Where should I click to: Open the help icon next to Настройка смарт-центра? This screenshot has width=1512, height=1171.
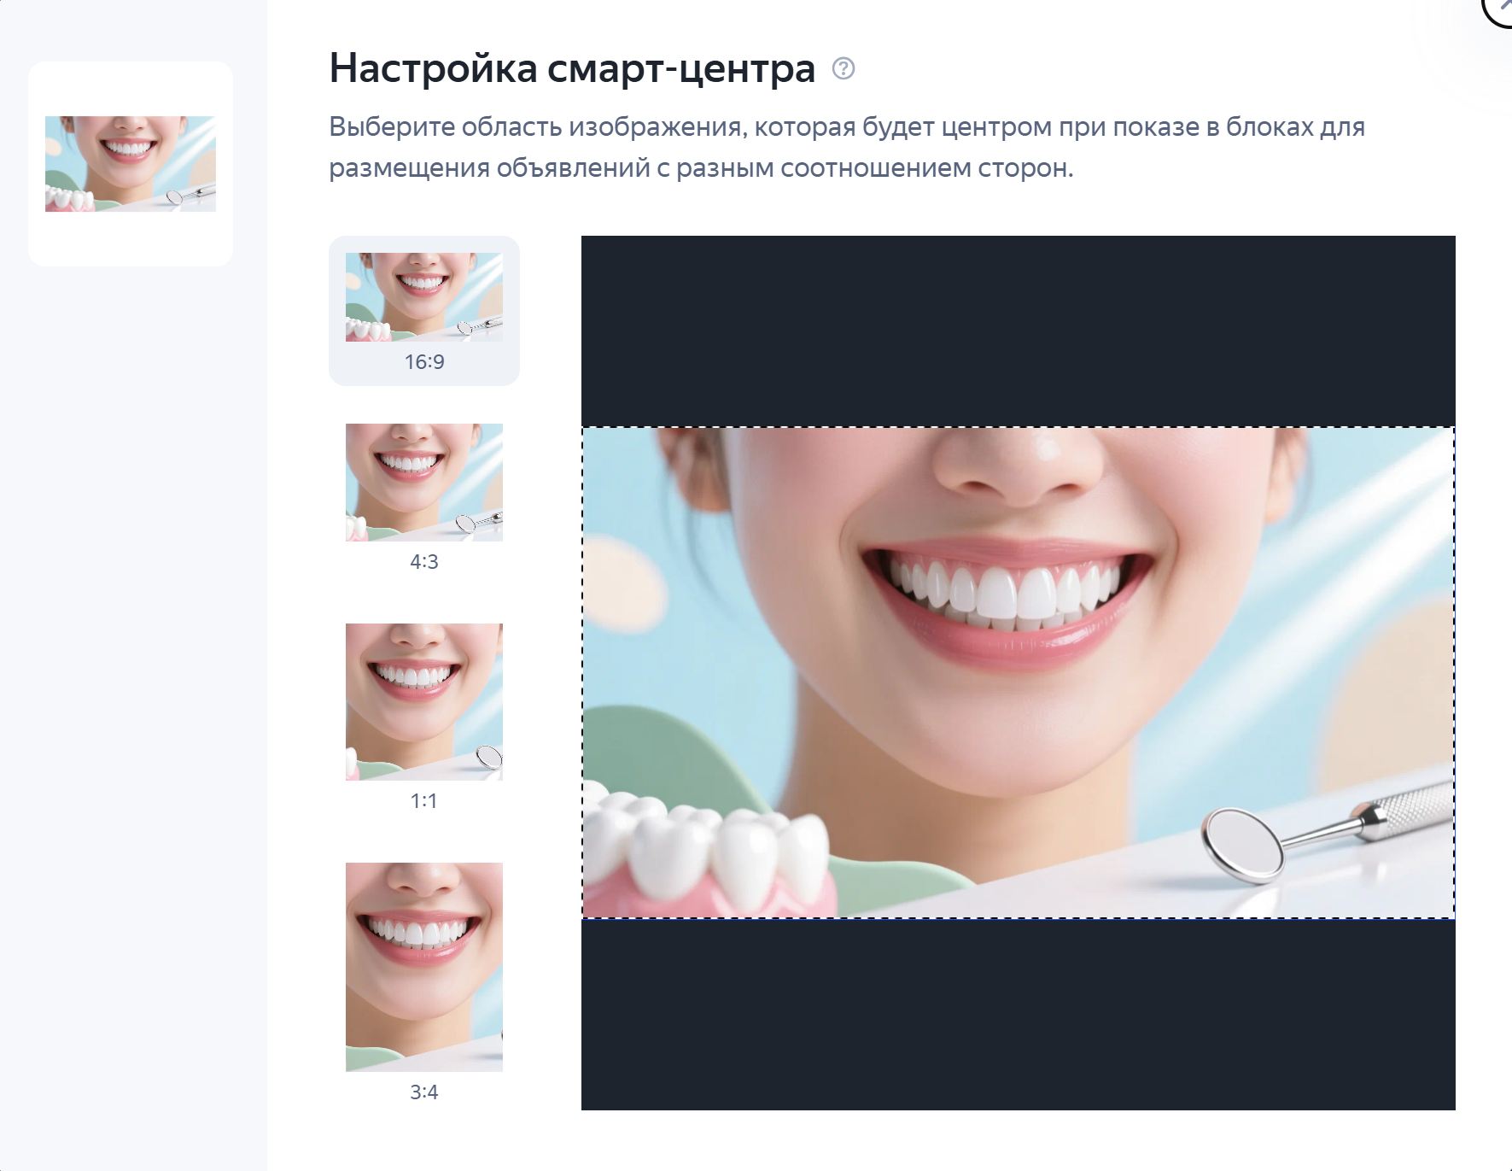tap(844, 68)
